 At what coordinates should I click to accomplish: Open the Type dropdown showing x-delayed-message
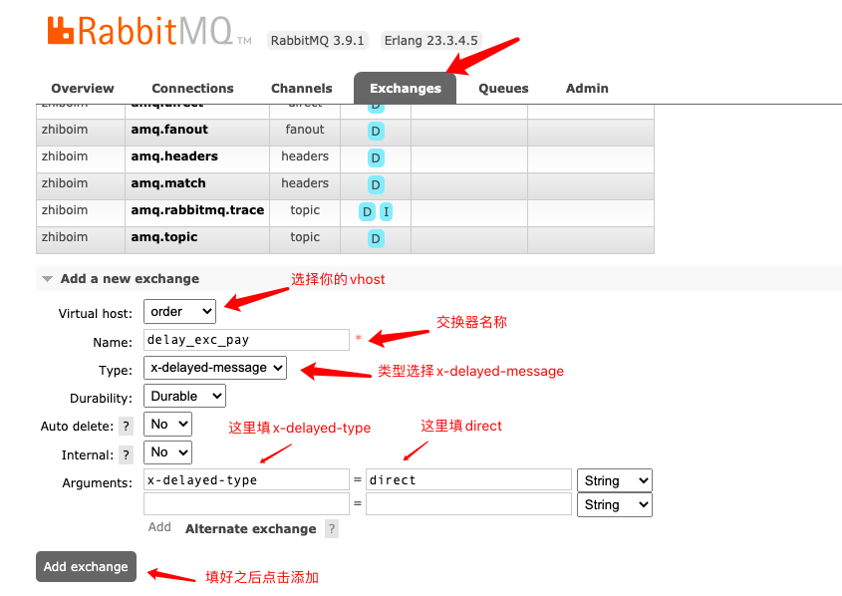coord(215,368)
